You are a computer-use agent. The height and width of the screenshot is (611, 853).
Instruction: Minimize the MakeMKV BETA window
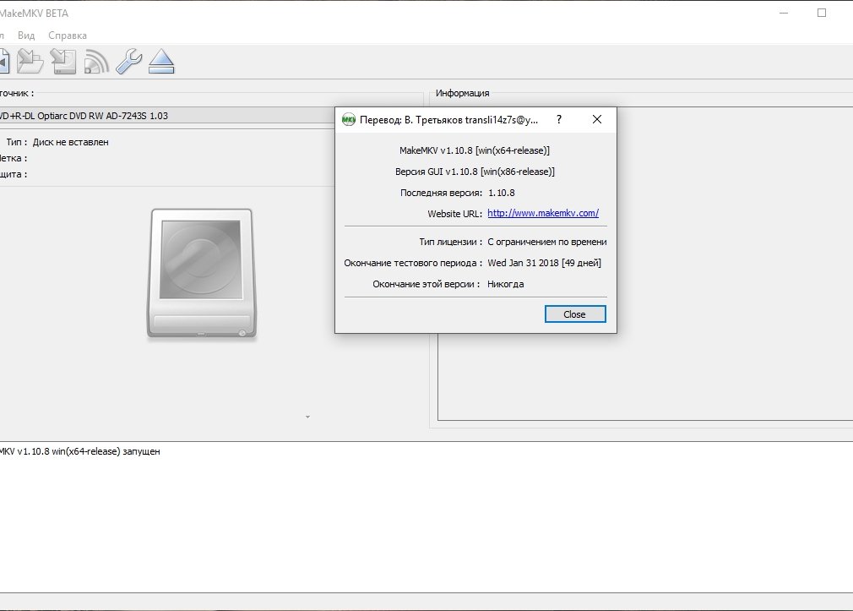click(x=784, y=13)
